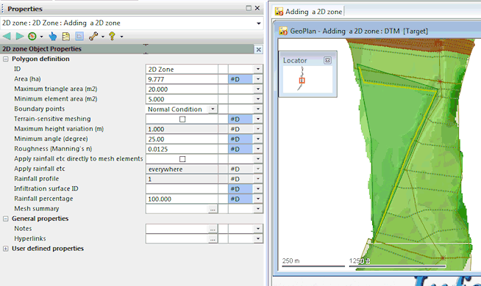Collapse the General properties section
The height and width of the screenshot is (286, 481).
(x=6, y=219)
